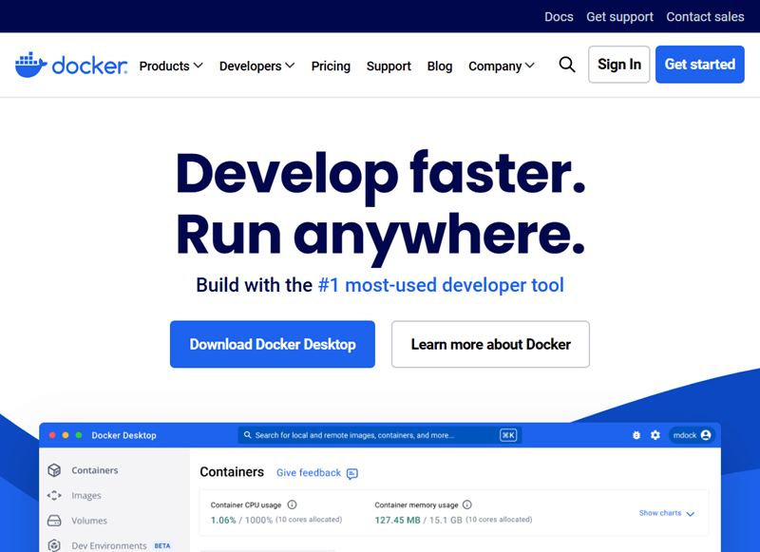Select the Containers icon in Docker Desktop sidebar
The width and height of the screenshot is (760, 552).
pyautogui.click(x=54, y=469)
